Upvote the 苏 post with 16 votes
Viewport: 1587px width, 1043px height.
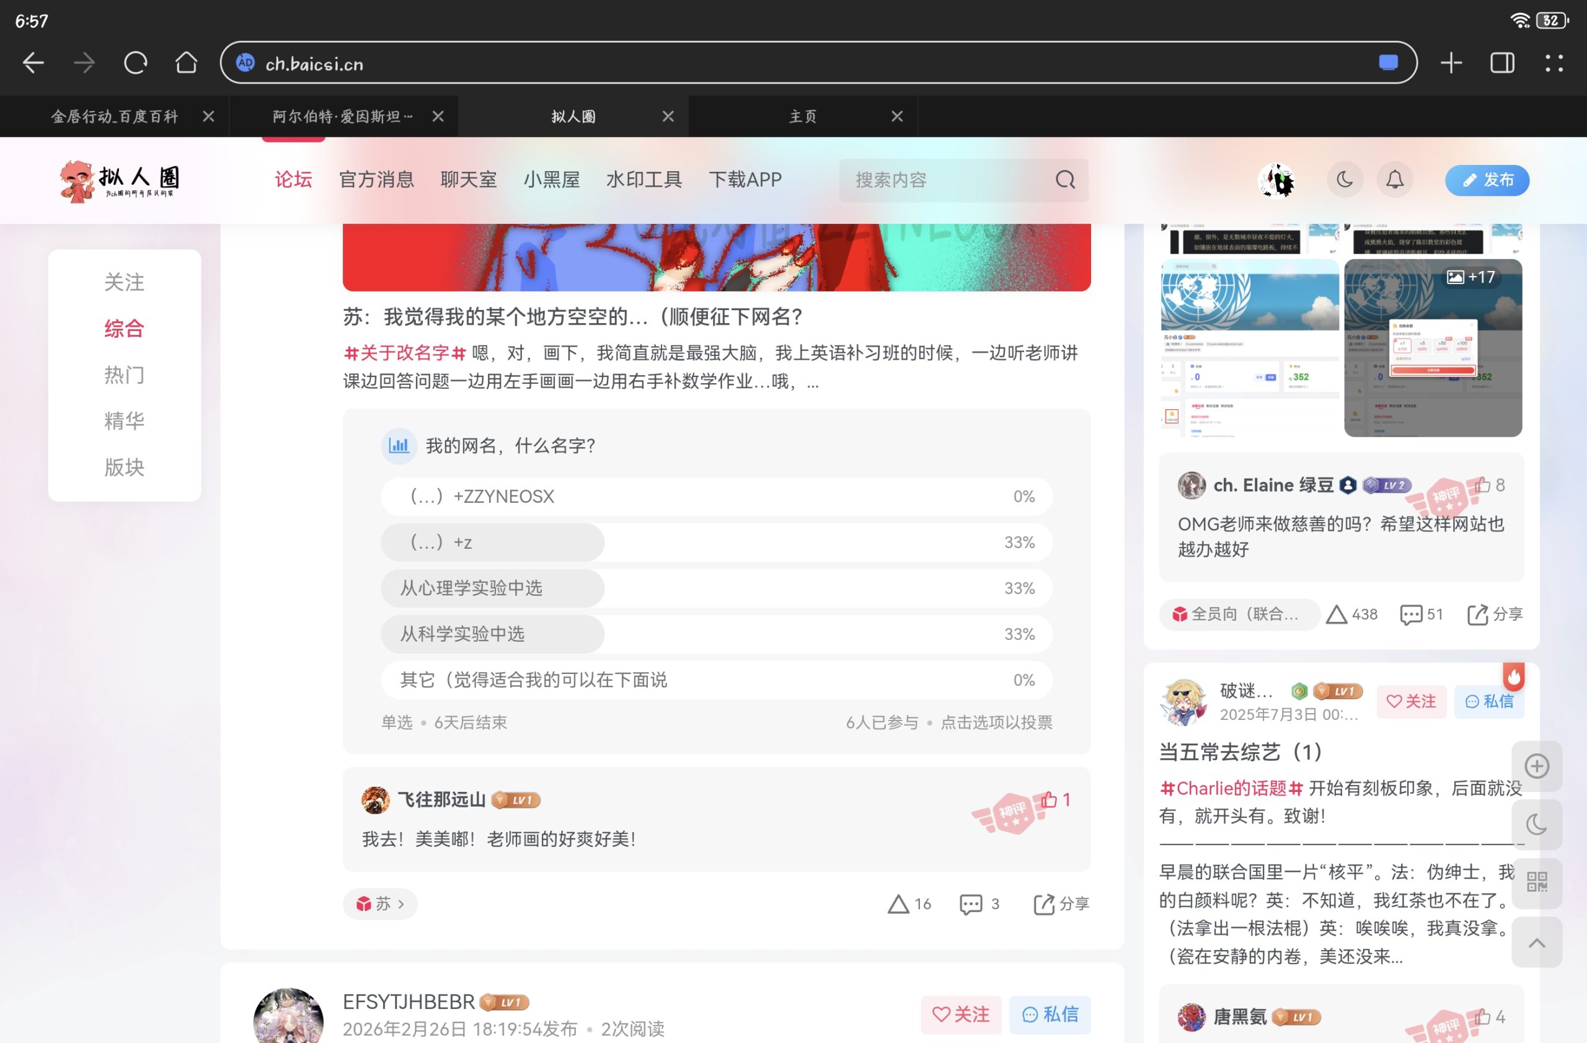pyautogui.click(x=909, y=903)
